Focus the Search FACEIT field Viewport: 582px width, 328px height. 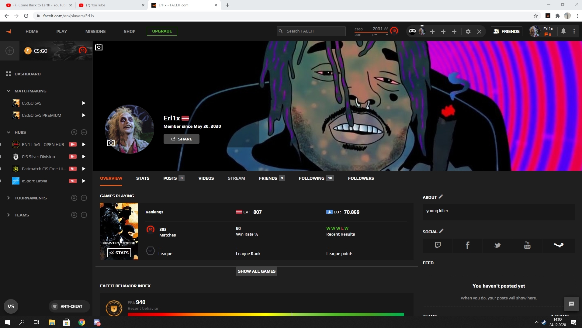tap(311, 31)
